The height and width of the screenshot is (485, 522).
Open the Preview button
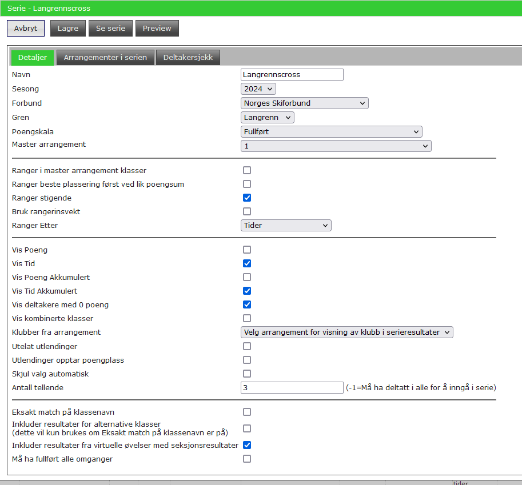[x=157, y=28]
